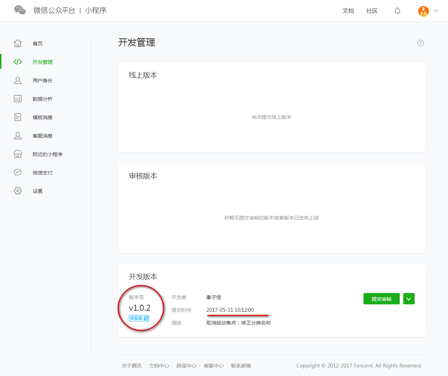448x376 pixels.
Task: Open the 关于腾讯 footer link
Action: (x=132, y=366)
